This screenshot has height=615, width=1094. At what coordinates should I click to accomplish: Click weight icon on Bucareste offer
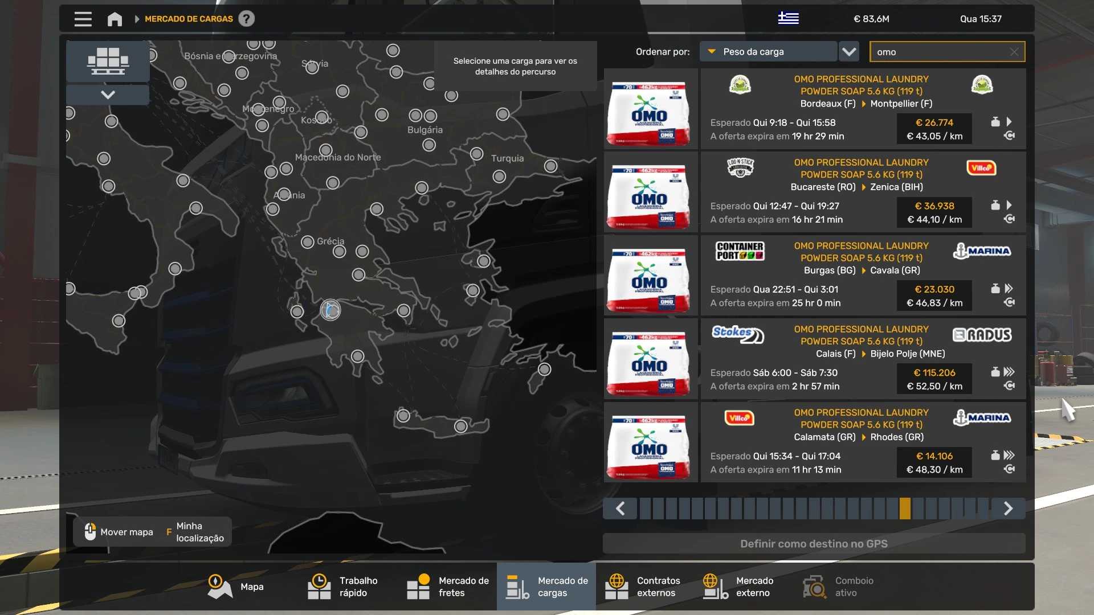coord(995,205)
